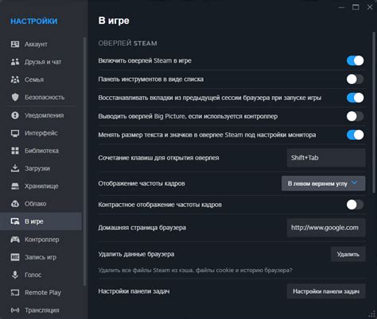This screenshot has width=377, height=319.
Task: Click the Друзья и чат people icon
Action: (x=15, y=62)
